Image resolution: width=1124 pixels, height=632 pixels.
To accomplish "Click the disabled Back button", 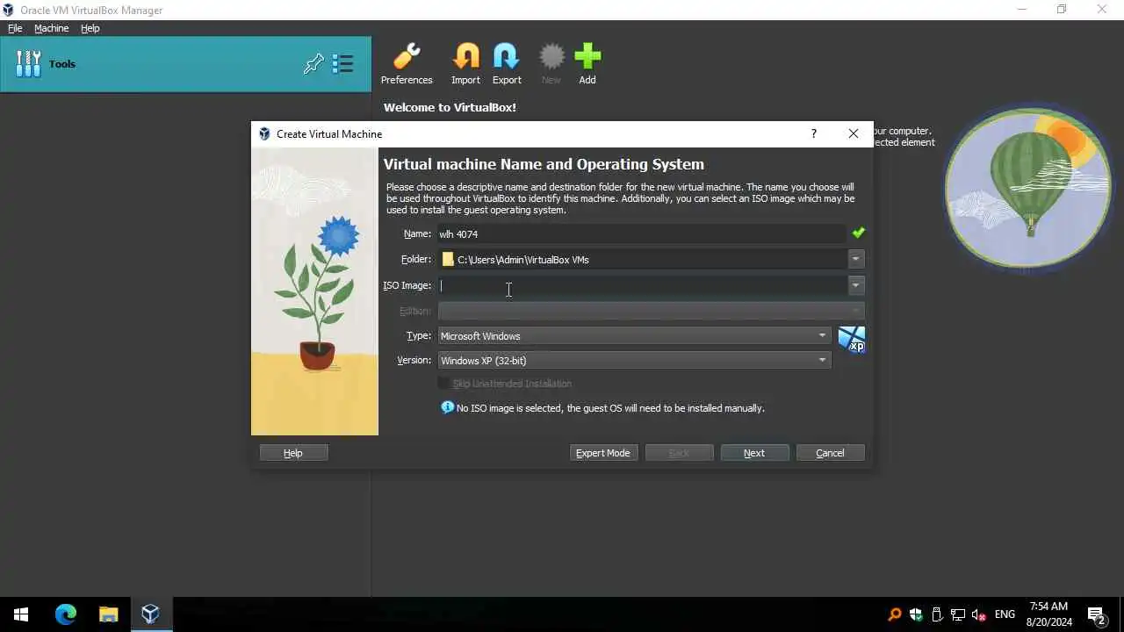I will [x=679, y=453].
